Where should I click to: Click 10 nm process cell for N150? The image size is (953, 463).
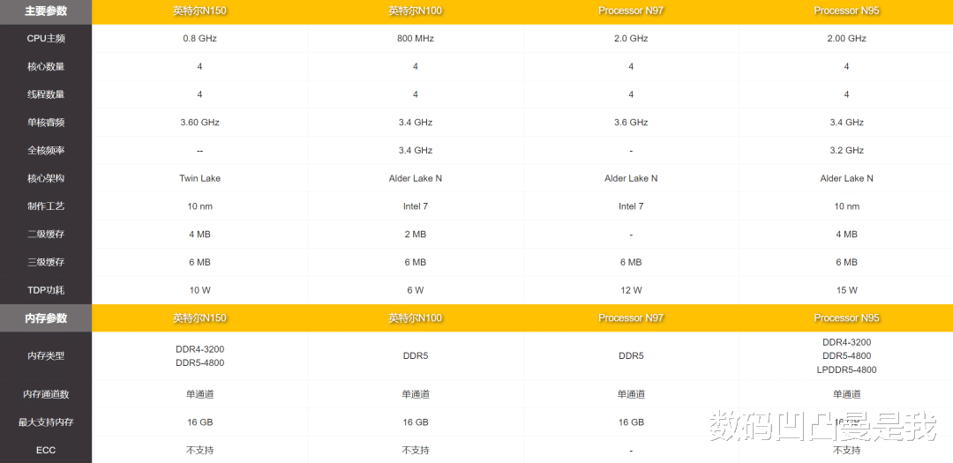[199, 206]
